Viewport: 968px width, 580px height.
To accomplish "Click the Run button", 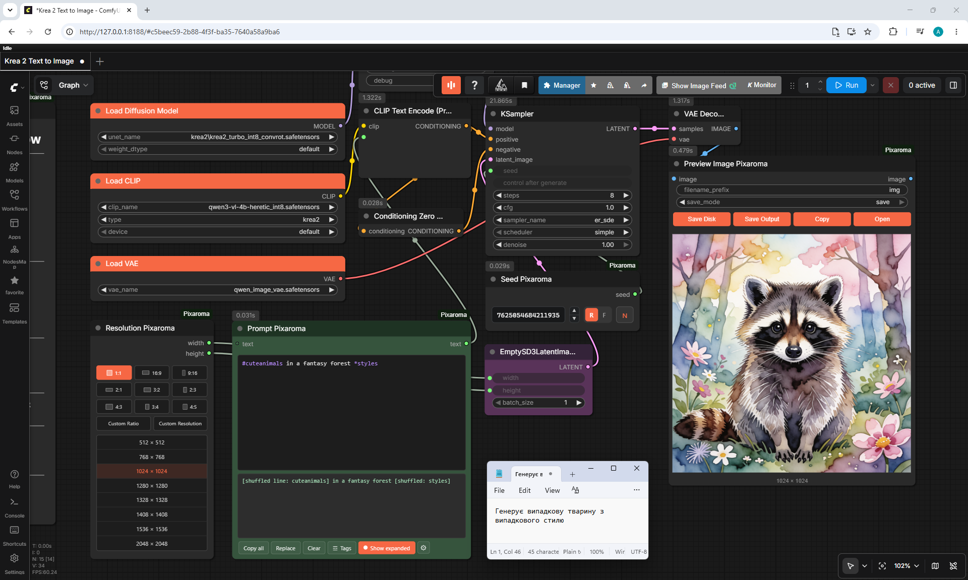I will click(x=846, y=85).
